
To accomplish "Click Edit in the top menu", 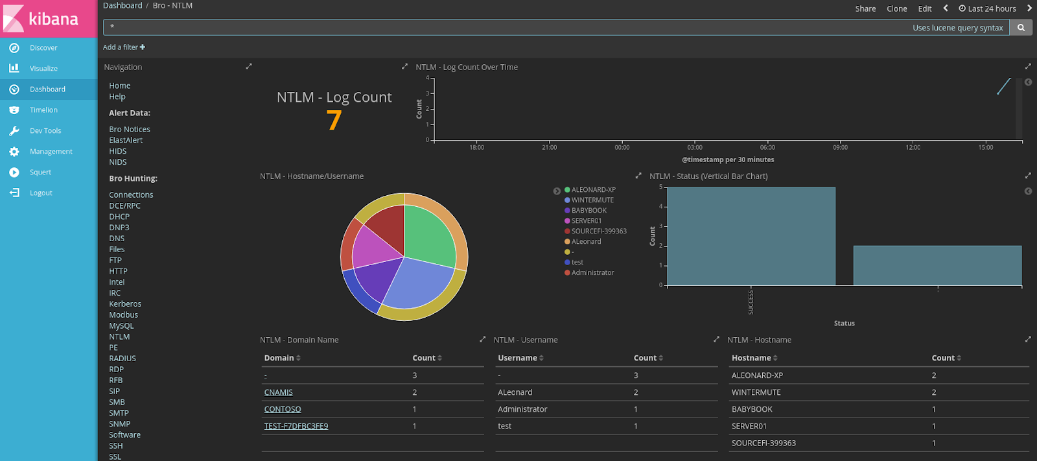I will 925,8.
